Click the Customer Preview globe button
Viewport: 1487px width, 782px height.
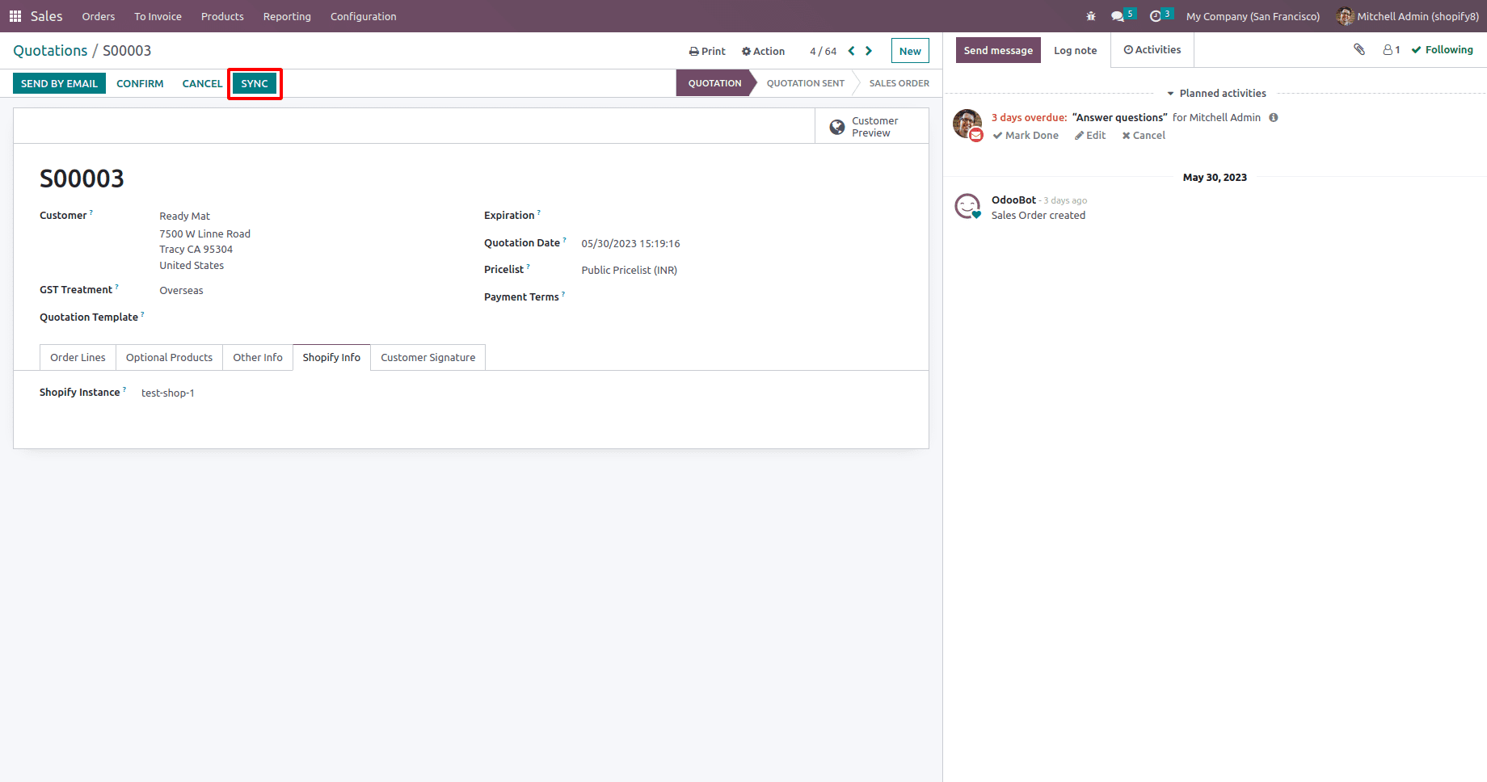(871, 127)
